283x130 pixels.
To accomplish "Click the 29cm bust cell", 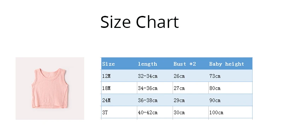I will 191,100.
